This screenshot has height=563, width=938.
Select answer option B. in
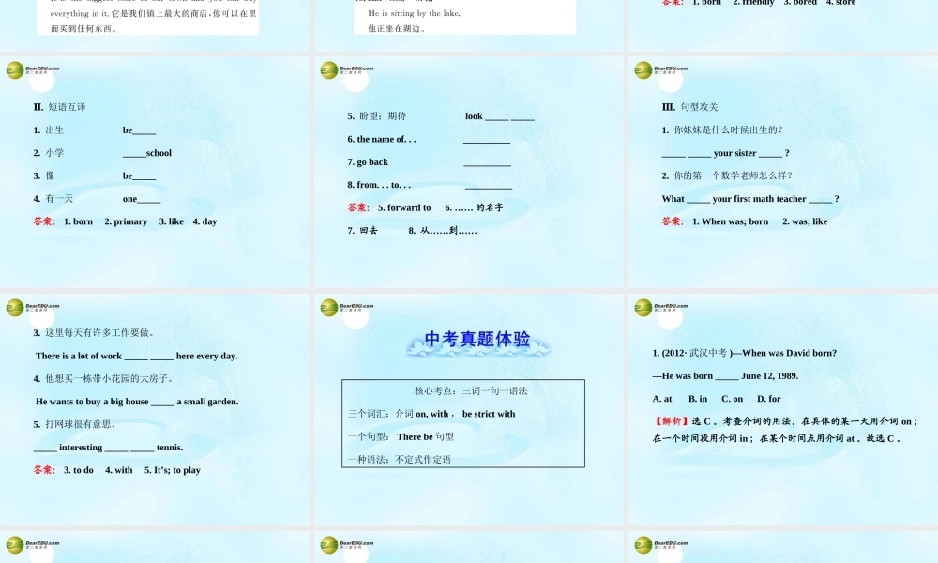[697, 399]
